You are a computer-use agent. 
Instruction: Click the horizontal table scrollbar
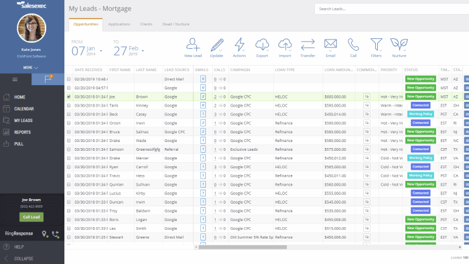coord(243,247)
